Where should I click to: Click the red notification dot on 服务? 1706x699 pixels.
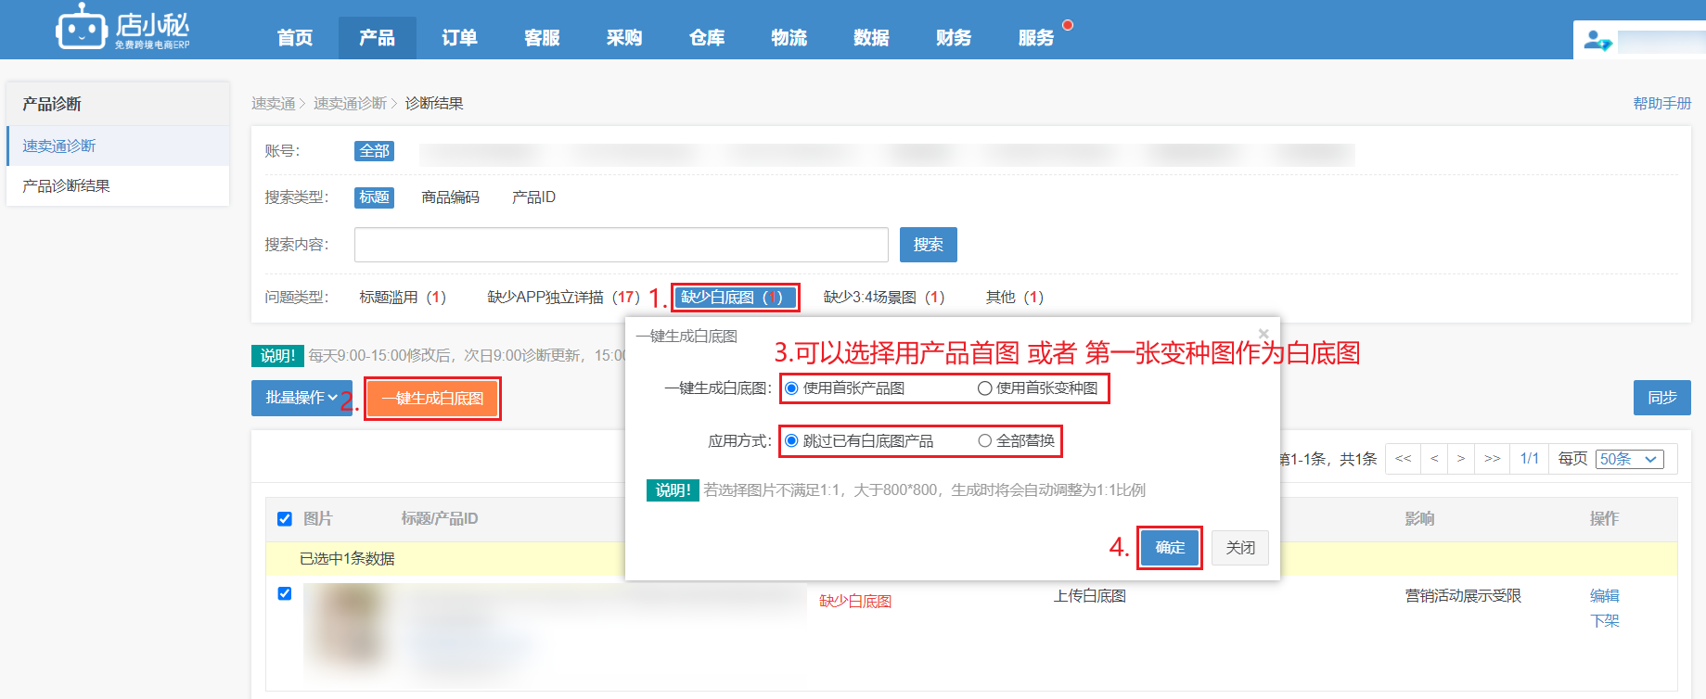point(1068,25)
